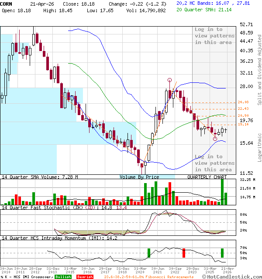
Task: Click the latest green bullish IMI bar
Action: pyautogui.click(x=222, y=253)
